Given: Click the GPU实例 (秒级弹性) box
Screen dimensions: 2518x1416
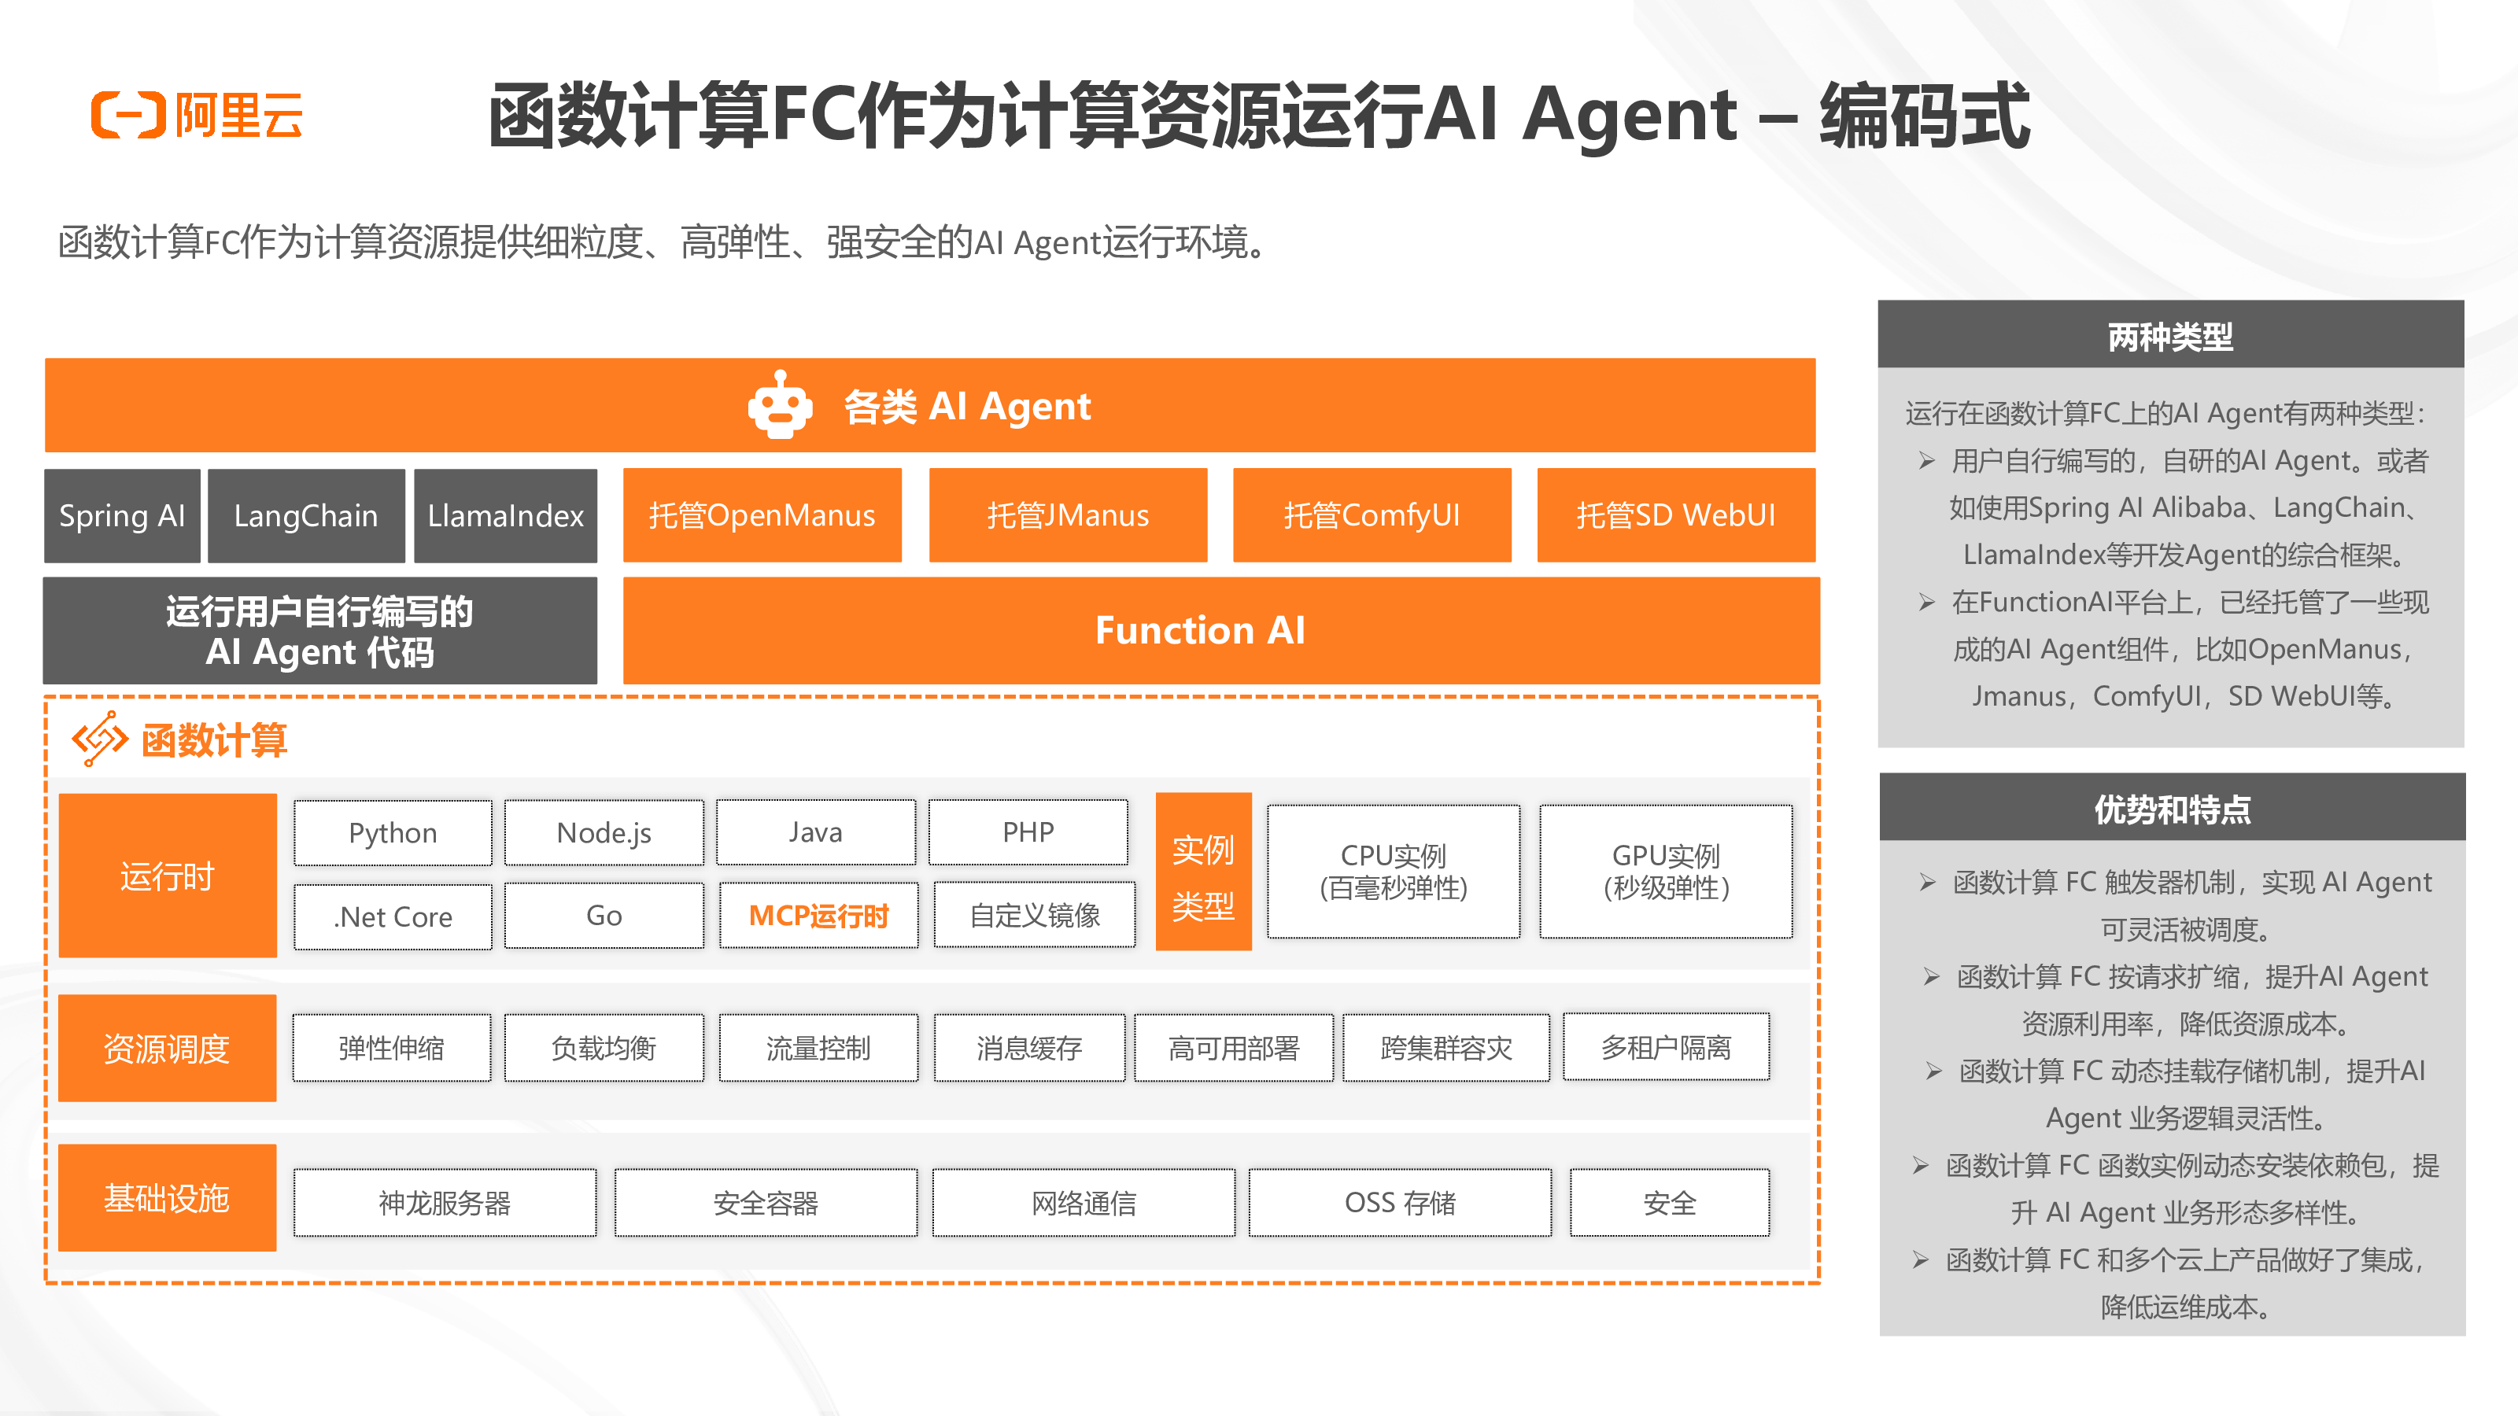Looking at the screenshot, I should [x=1667, y=872].
